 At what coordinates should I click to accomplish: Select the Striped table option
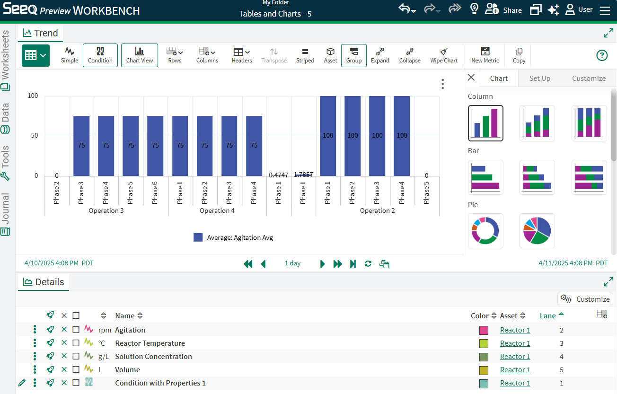[x=305, y=55]
